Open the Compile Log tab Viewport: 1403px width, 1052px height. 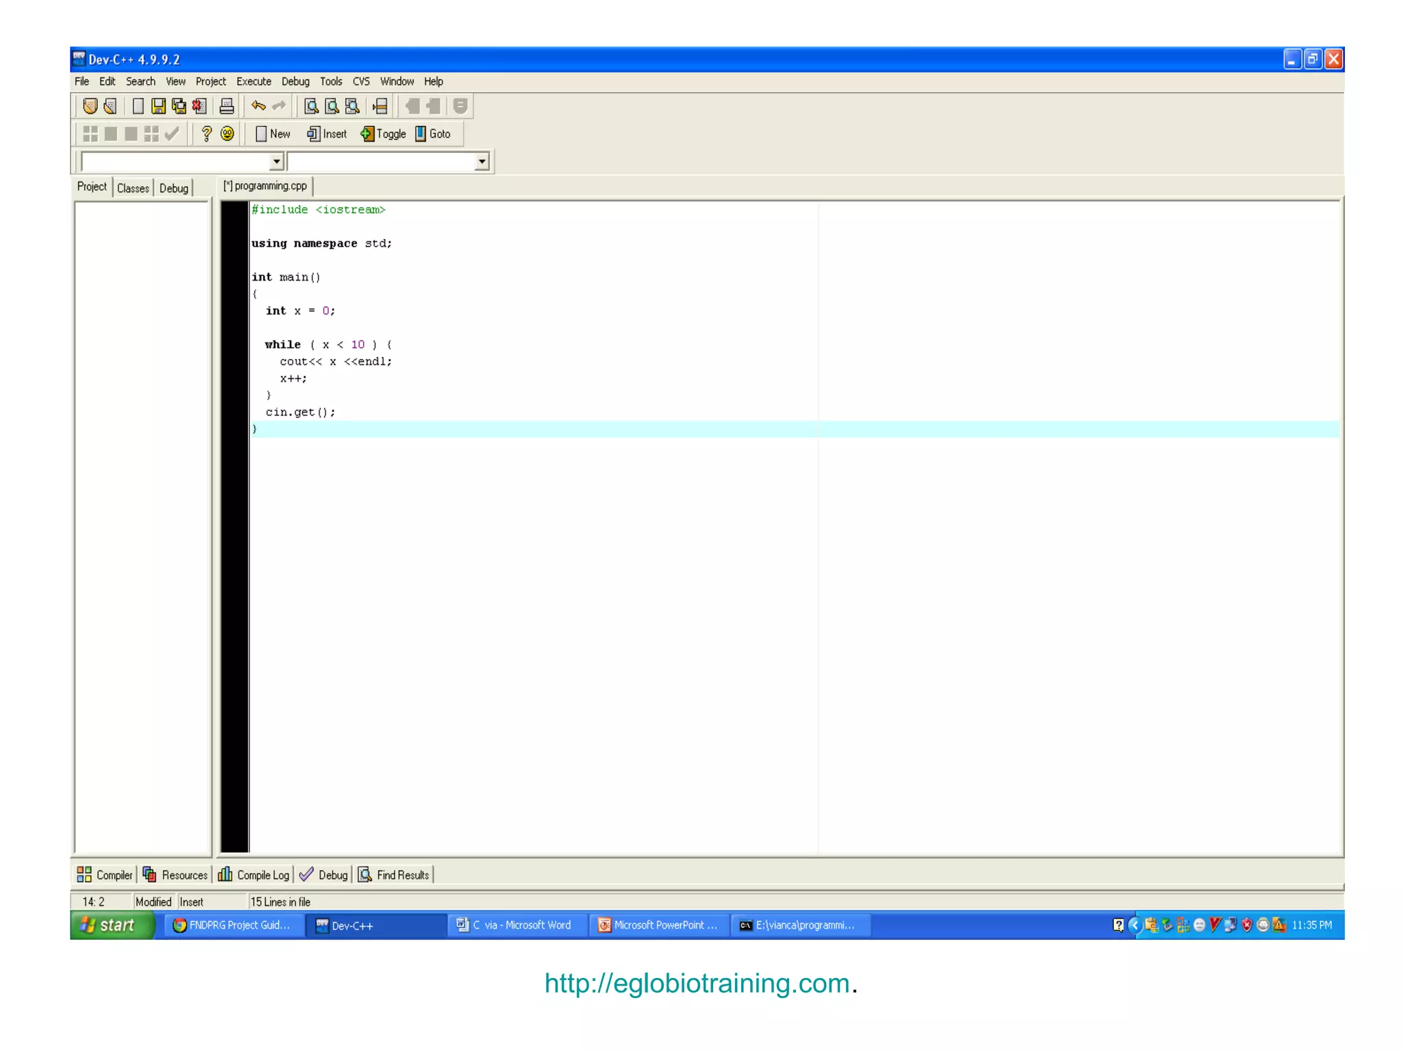coord(254,875)
